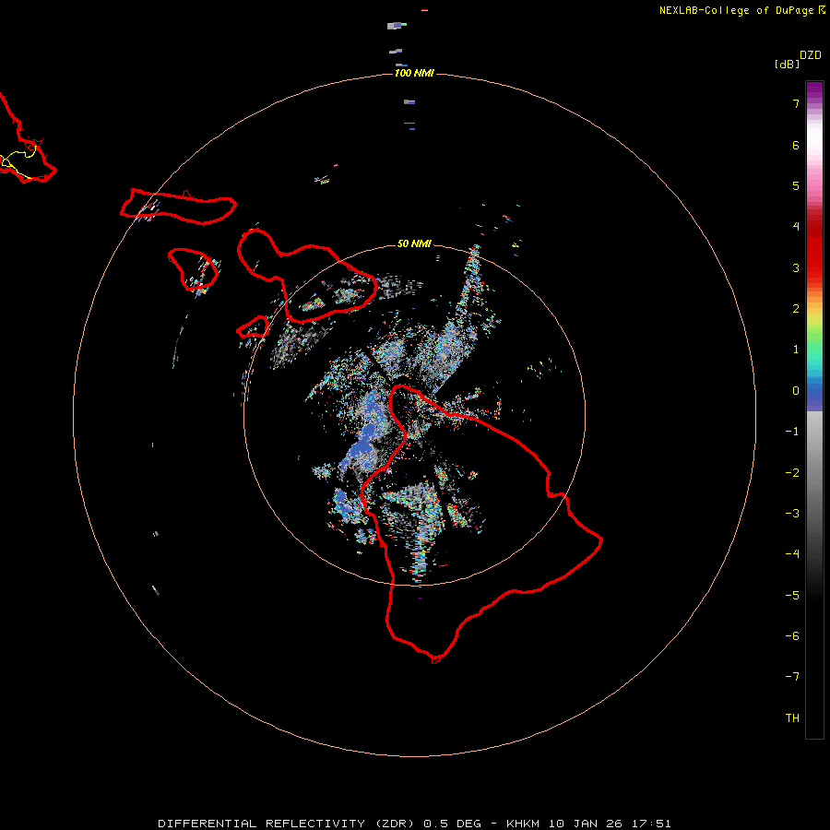Click the -5 dB value on scale
Screen dimensions: 830x830
coord(792,596)
